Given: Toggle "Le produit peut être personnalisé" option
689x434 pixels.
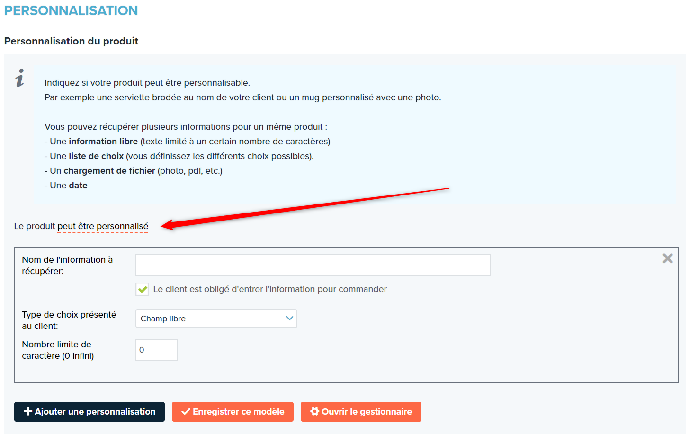Looking at the screenshot, I should (81, 226).
